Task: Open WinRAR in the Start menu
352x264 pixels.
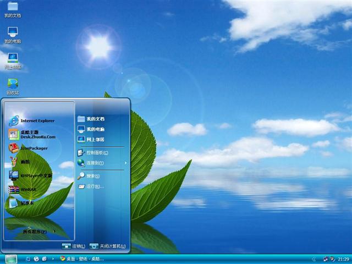Action: [x=30, y=190]
